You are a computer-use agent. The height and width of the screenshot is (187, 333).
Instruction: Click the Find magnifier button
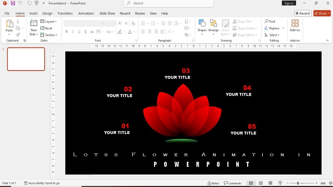[270, 21]
